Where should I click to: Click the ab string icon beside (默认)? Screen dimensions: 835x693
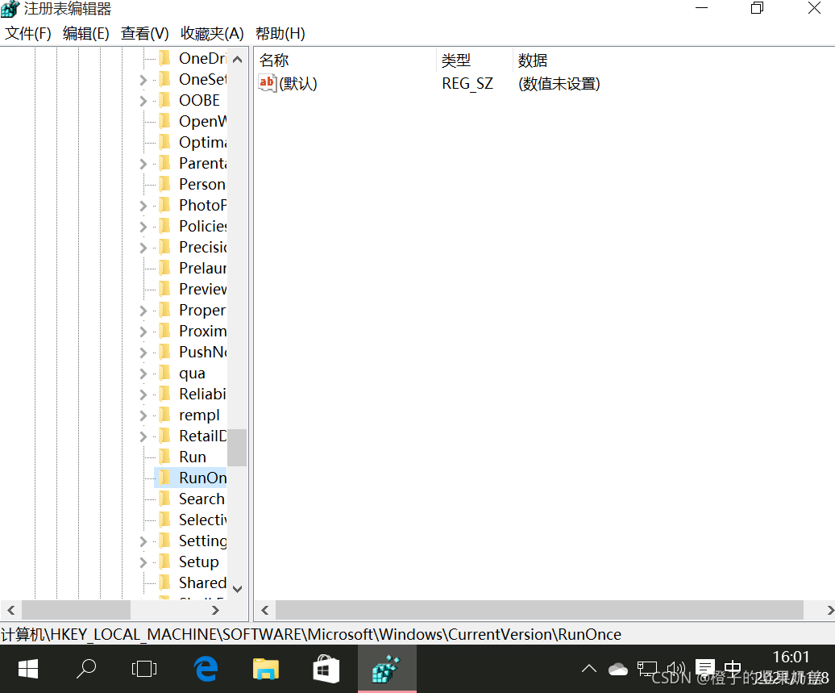point(267,83)
